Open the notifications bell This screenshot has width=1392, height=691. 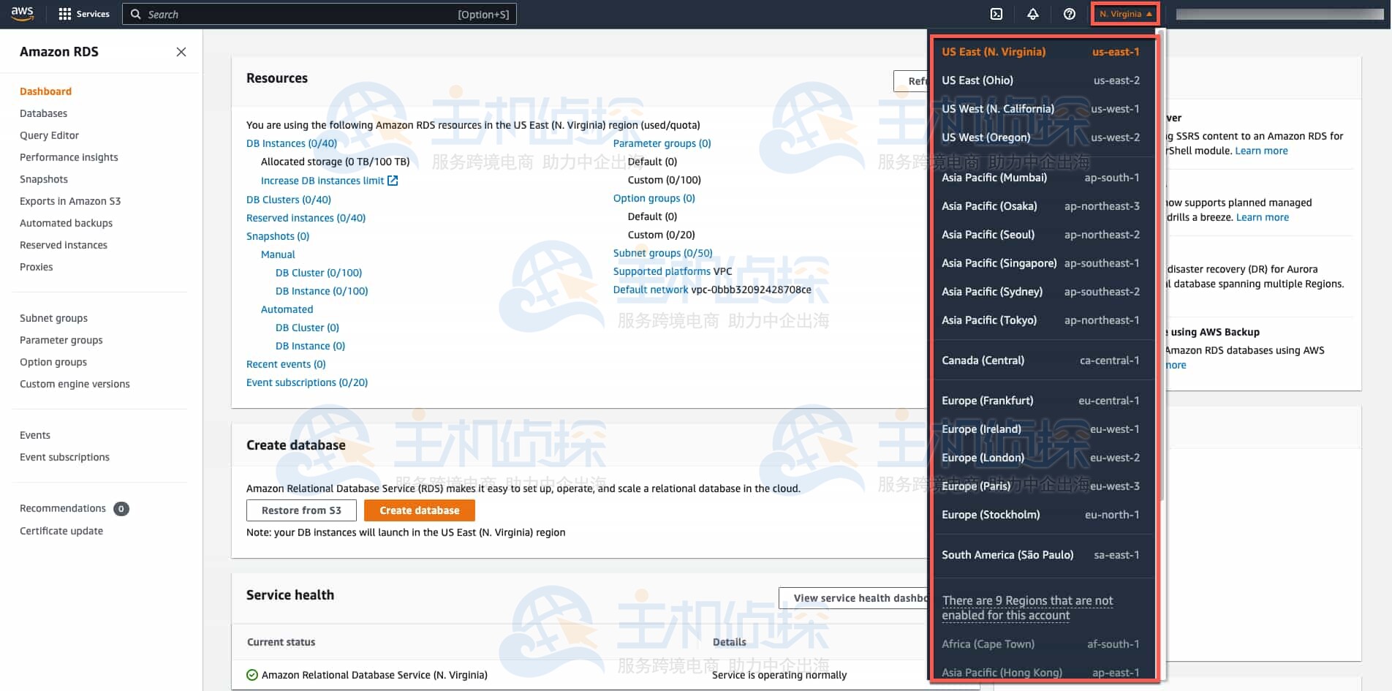1032,14
